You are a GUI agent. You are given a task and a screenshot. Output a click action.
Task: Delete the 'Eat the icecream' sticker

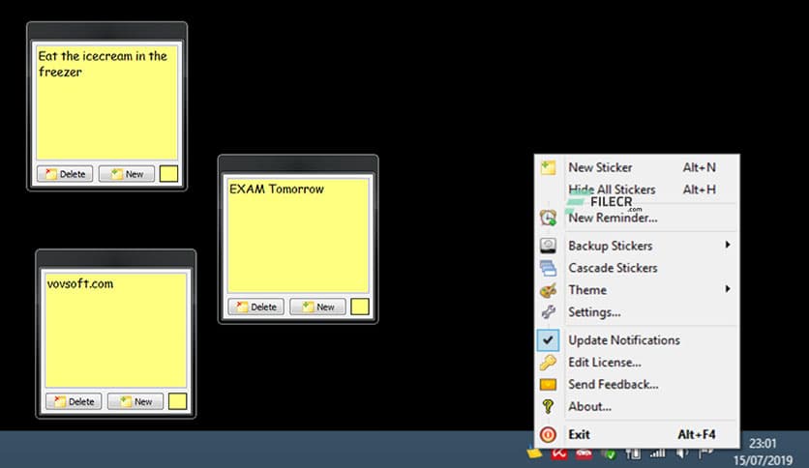(65, 174)
